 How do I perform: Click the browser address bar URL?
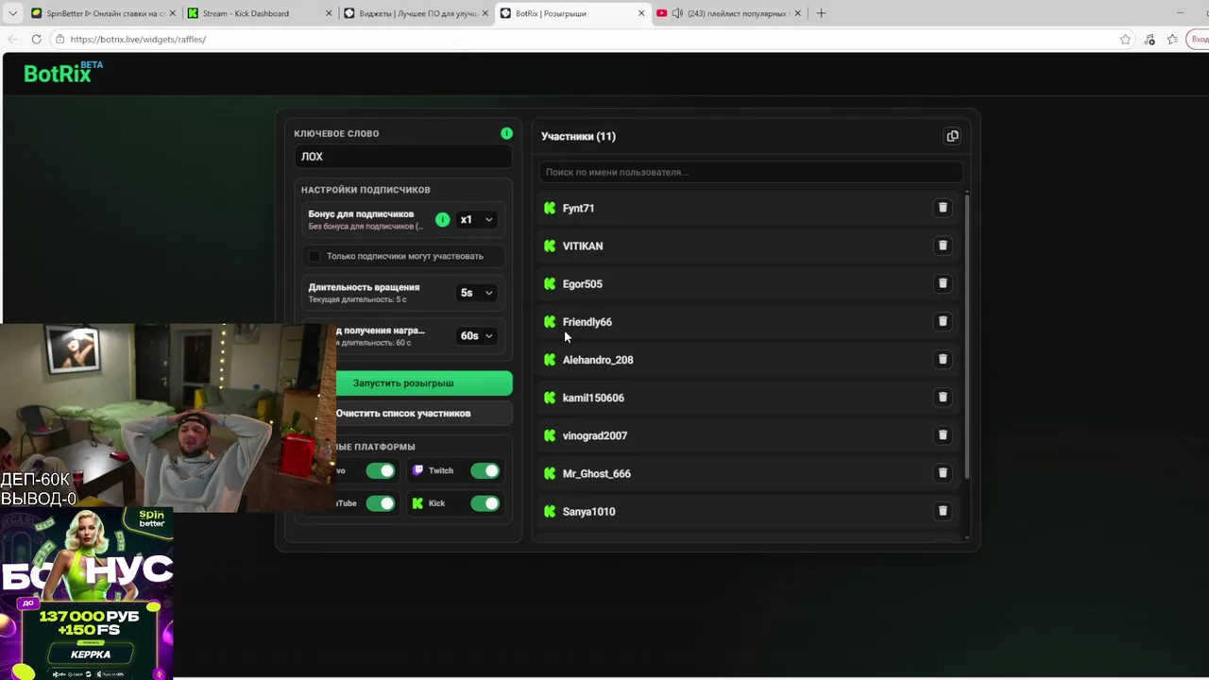[x=138, y=39]
